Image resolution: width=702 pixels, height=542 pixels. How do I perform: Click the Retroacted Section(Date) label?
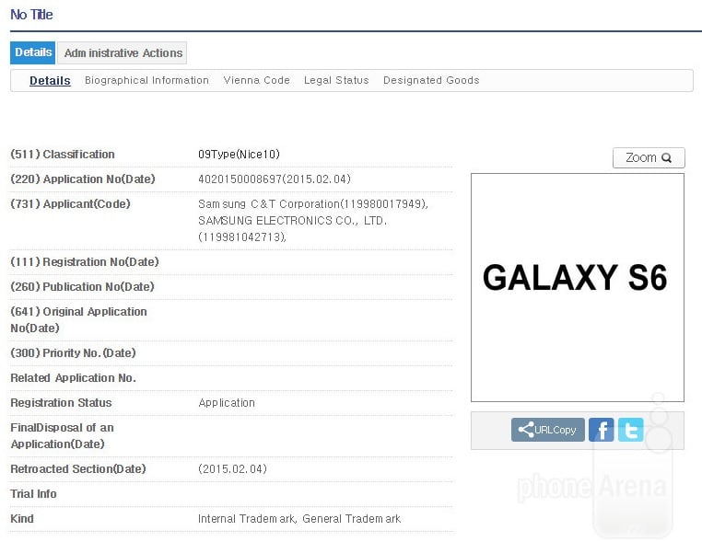78,469
